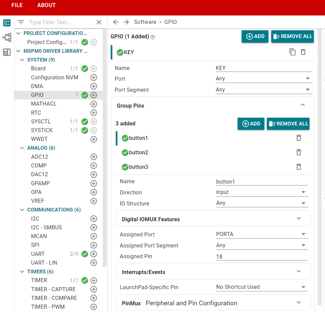325x312 pixels.
Task: Add another GPIO instance from the tree
Action: [94, 95]
